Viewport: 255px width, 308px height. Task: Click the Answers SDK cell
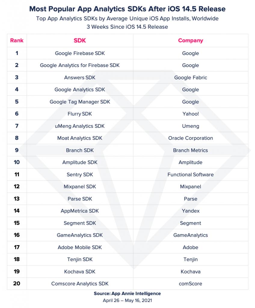tap(80, 77)
